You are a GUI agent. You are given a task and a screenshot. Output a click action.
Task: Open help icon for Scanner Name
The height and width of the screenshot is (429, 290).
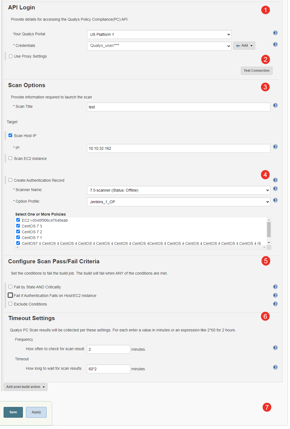275,189
